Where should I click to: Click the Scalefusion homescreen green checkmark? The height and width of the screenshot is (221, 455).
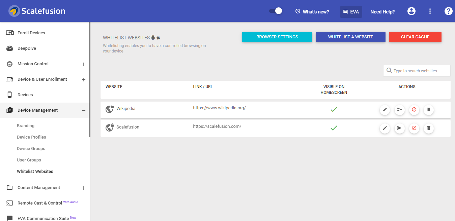pos(334,128)
